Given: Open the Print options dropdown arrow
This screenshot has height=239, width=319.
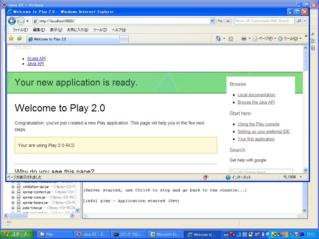Looking at the screenshot, I should pyautogui.click(x=250, y=38).
